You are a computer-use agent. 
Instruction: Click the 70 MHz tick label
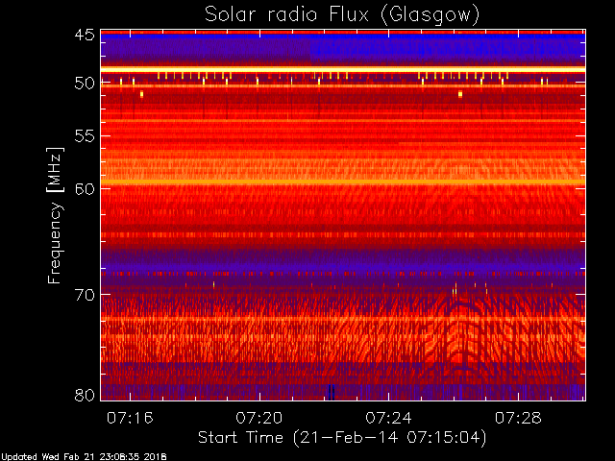[x=85, y=295]
